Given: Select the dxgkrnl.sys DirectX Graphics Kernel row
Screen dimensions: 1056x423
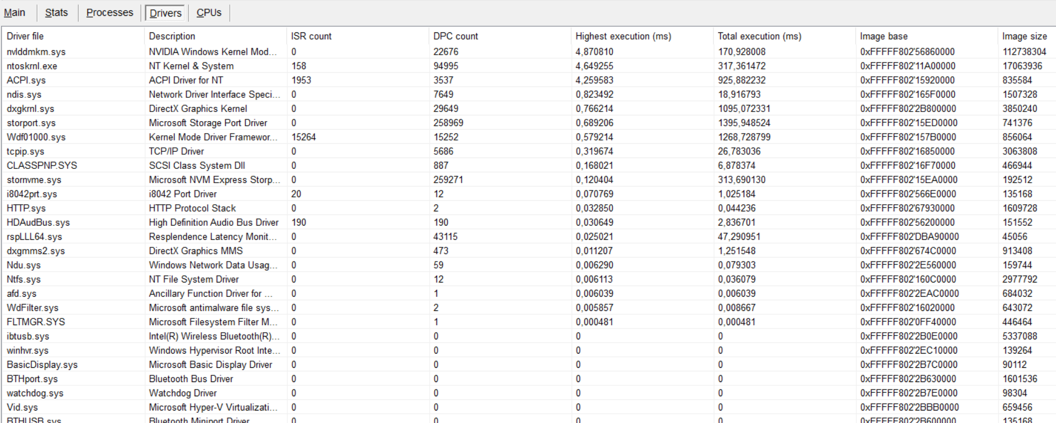Looking at the screenshot, I should coord(31,109).
